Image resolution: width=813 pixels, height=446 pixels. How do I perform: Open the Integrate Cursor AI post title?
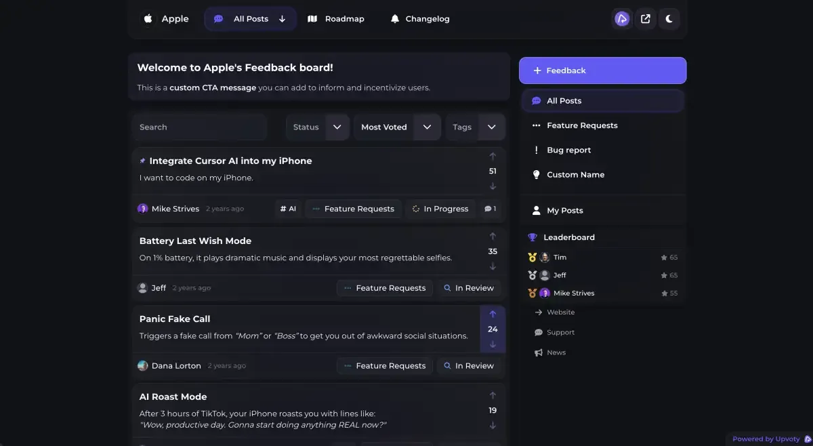tap(230, 161)
